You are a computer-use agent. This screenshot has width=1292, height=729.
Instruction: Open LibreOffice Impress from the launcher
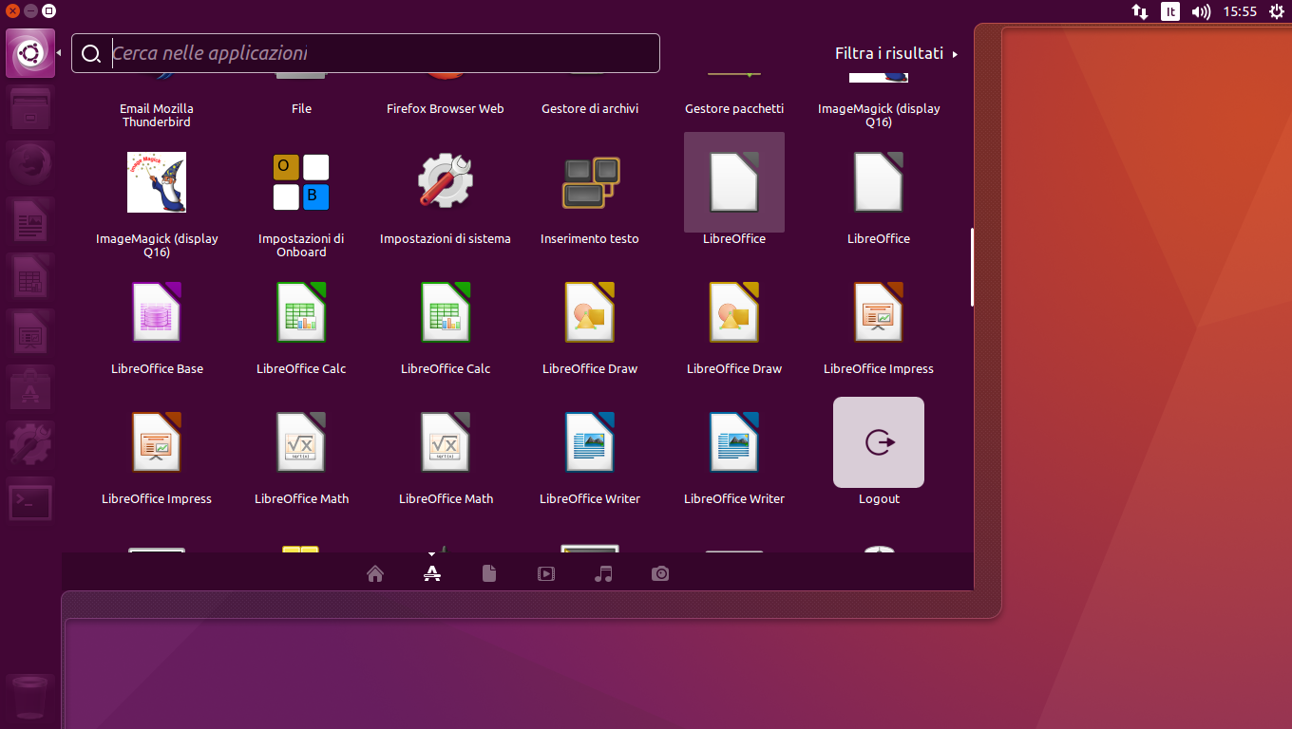(x=30, y=334)
